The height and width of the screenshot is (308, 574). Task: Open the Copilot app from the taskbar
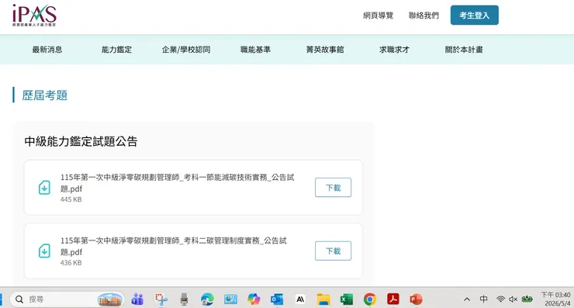pos(254,299)
